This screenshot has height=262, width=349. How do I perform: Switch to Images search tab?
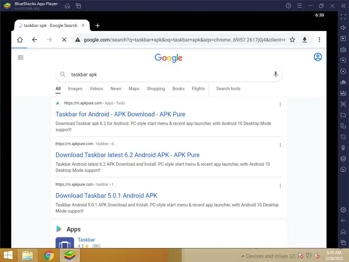(75, 88)
